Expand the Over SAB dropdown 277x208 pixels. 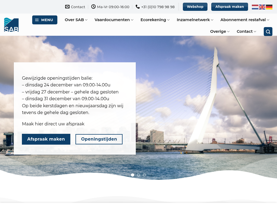point(76,20)
